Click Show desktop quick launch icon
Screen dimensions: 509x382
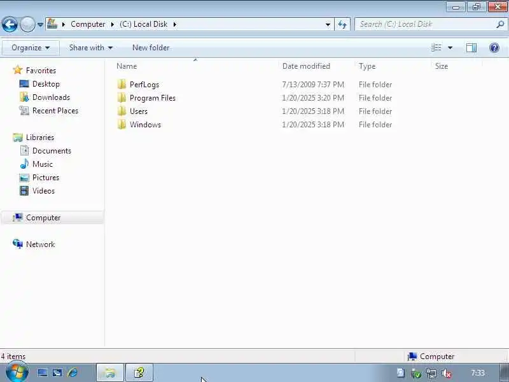pyautogui.click(x=42, y=372)
